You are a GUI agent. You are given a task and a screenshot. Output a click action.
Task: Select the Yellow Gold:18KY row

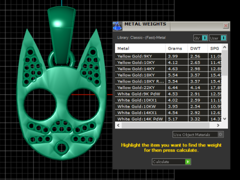coord(168,75)
